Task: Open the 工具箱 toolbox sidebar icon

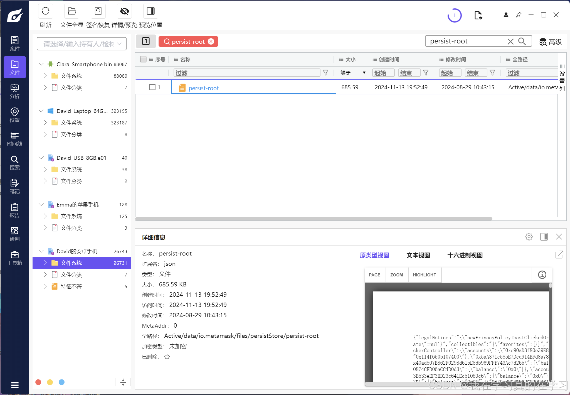Action: click(14, 258)
